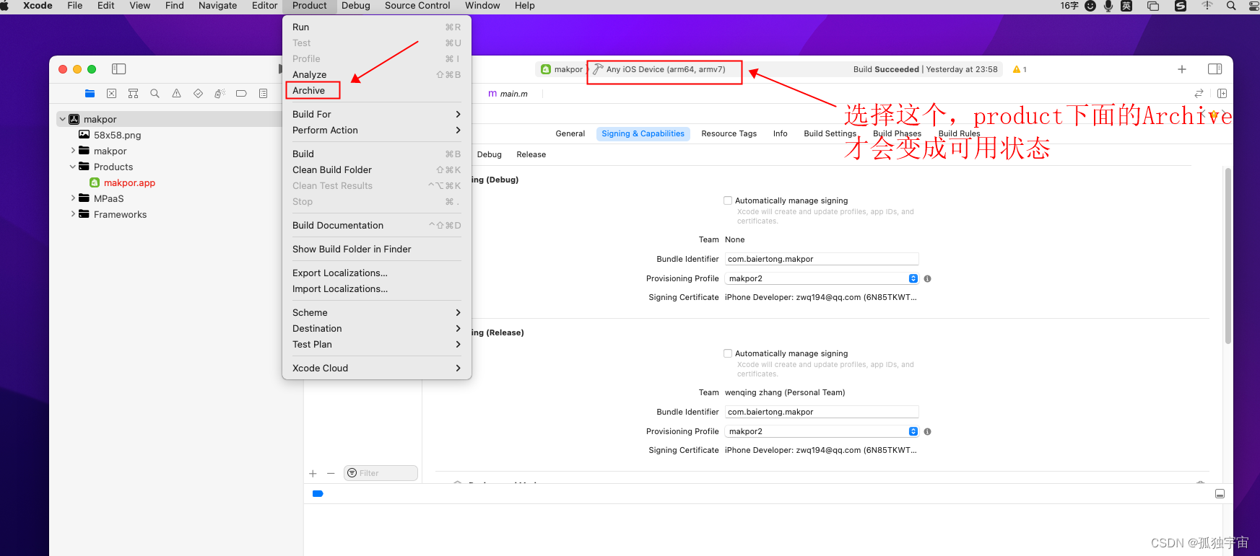Select 58x58.png file in navigator
This screenshot has height=556, width=1260.
tap(117, 135)
